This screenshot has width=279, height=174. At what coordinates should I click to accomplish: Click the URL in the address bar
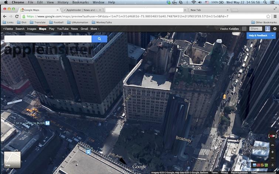tap(127, 16)
